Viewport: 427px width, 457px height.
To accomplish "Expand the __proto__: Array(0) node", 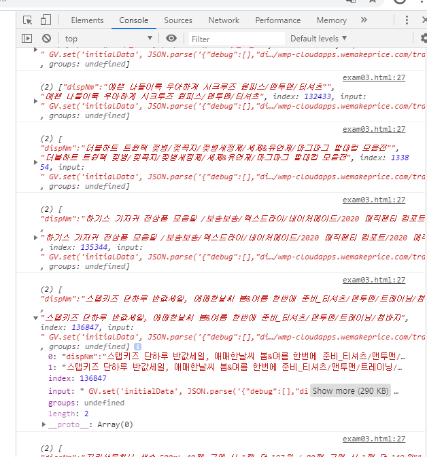I will pos(44,424).
